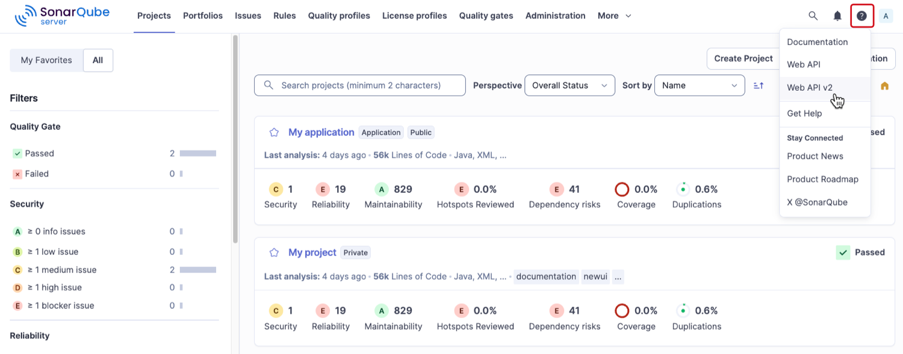The width and height of the screenshot is (903, 354).
Task: Open License profiles tab
Action: pos(415,16)
